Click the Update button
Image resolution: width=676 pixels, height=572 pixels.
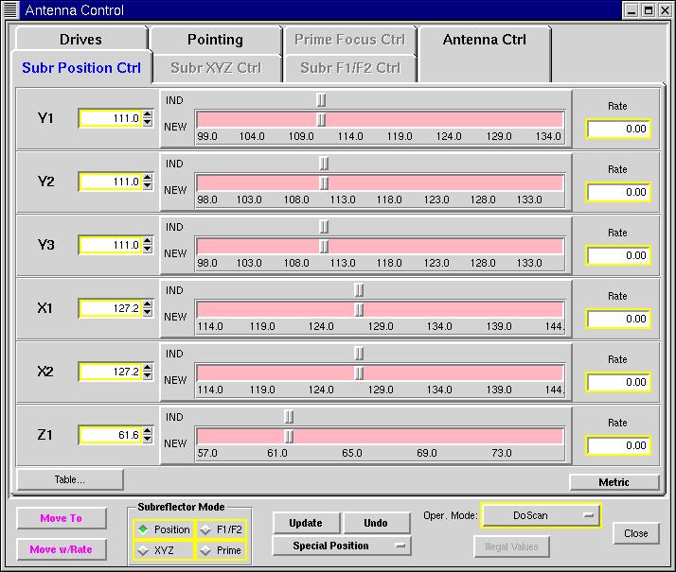[306, 523]
